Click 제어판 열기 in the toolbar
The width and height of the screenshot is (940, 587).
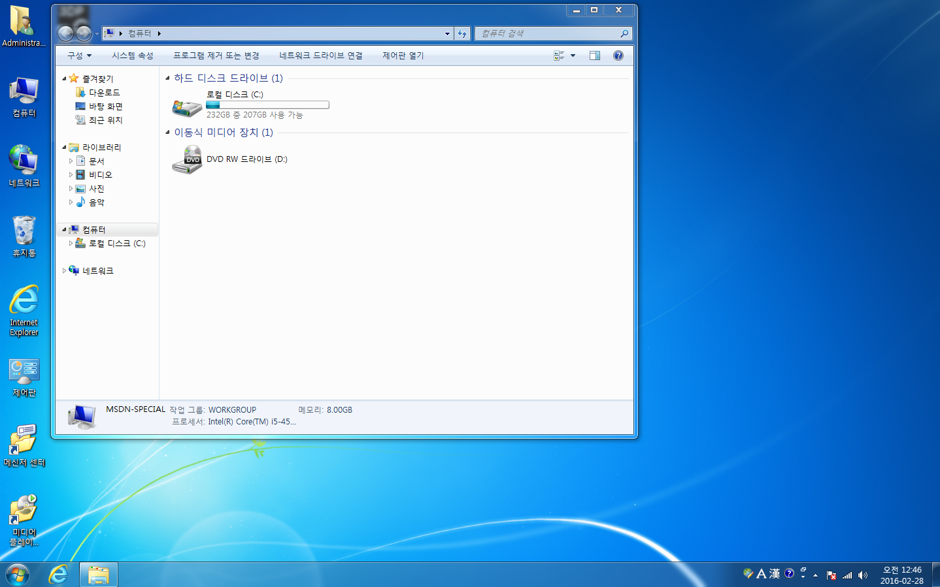403,56
